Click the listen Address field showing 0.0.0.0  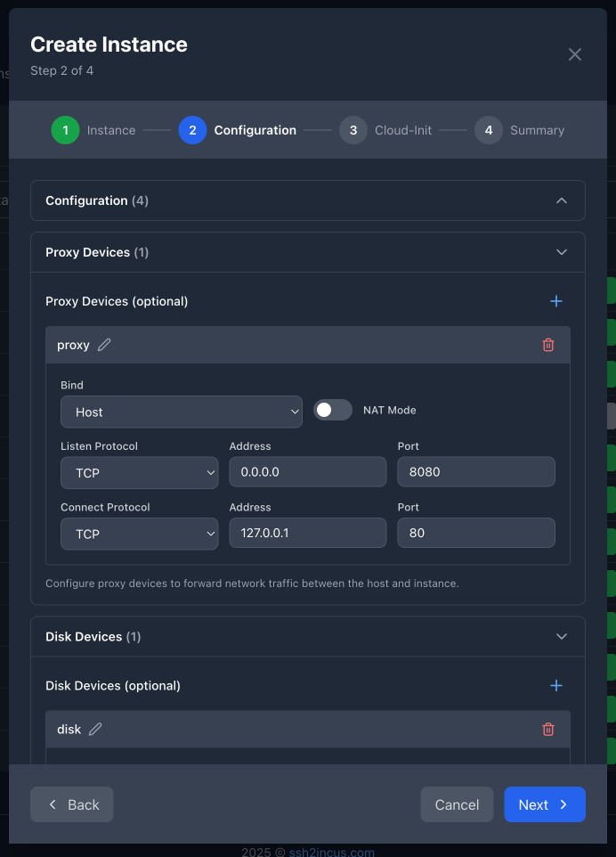[x=307, y=472]
